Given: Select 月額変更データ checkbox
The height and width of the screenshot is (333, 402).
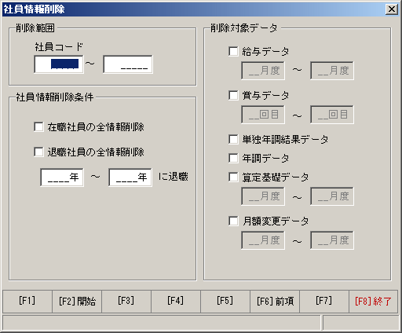Looking at the screenshot, I should [233, 221].
